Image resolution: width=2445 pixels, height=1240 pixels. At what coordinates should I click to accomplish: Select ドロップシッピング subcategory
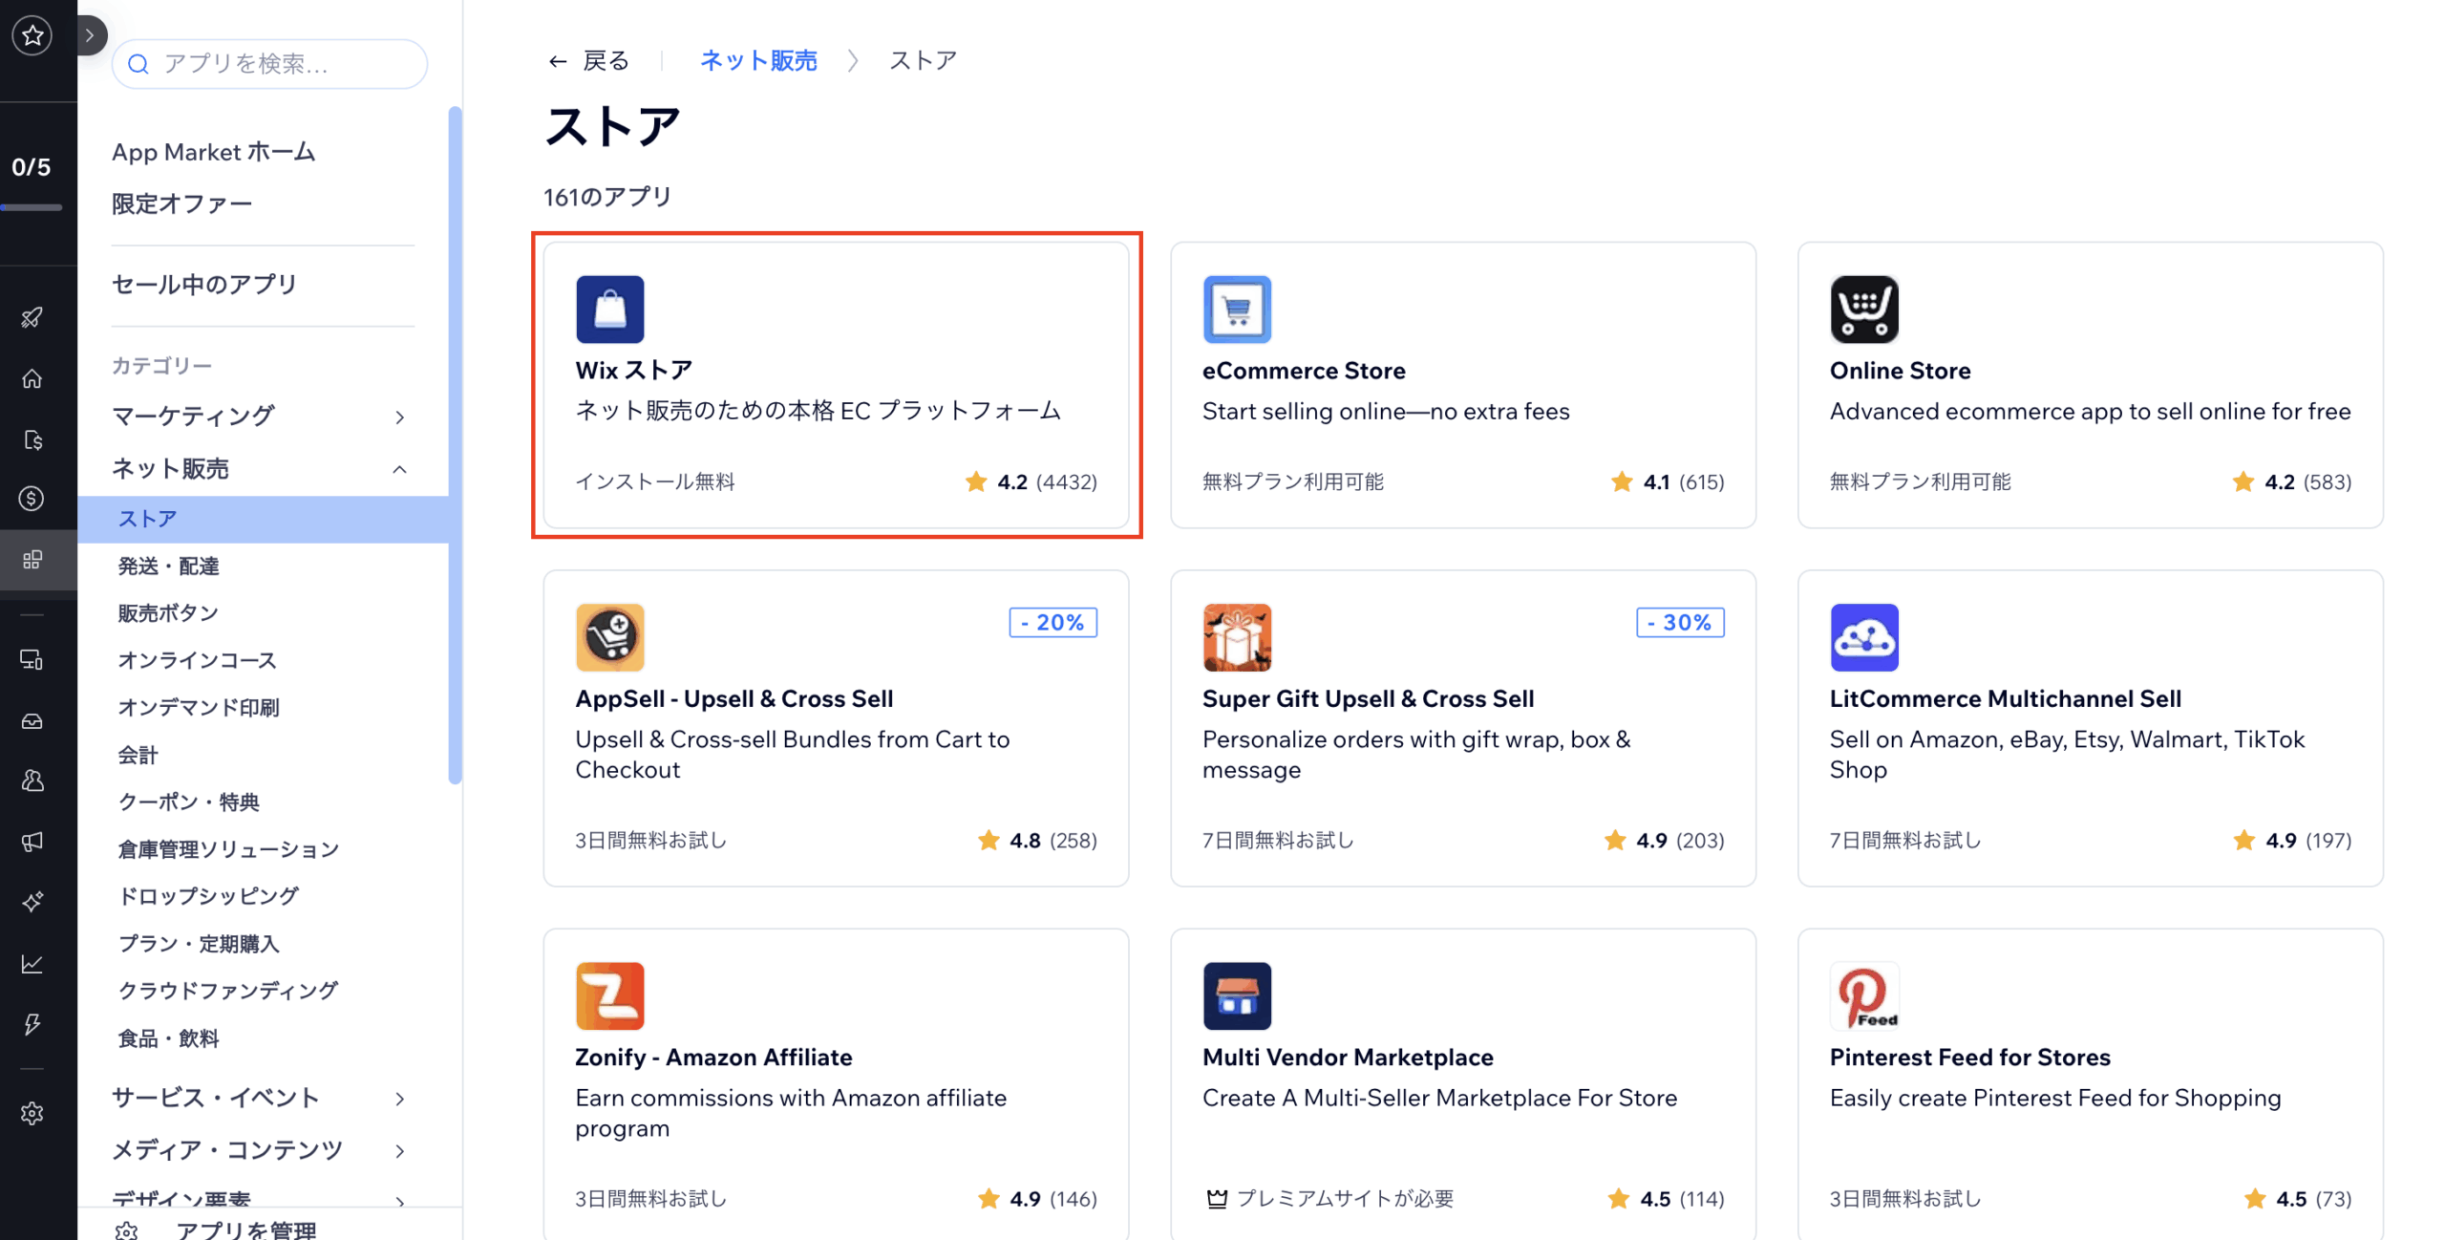208,895
